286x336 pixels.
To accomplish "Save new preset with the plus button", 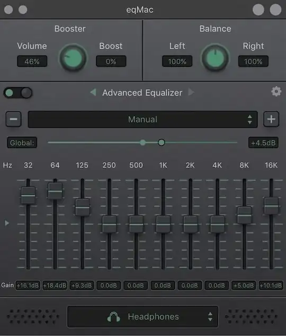I will [x=271, y=119].
